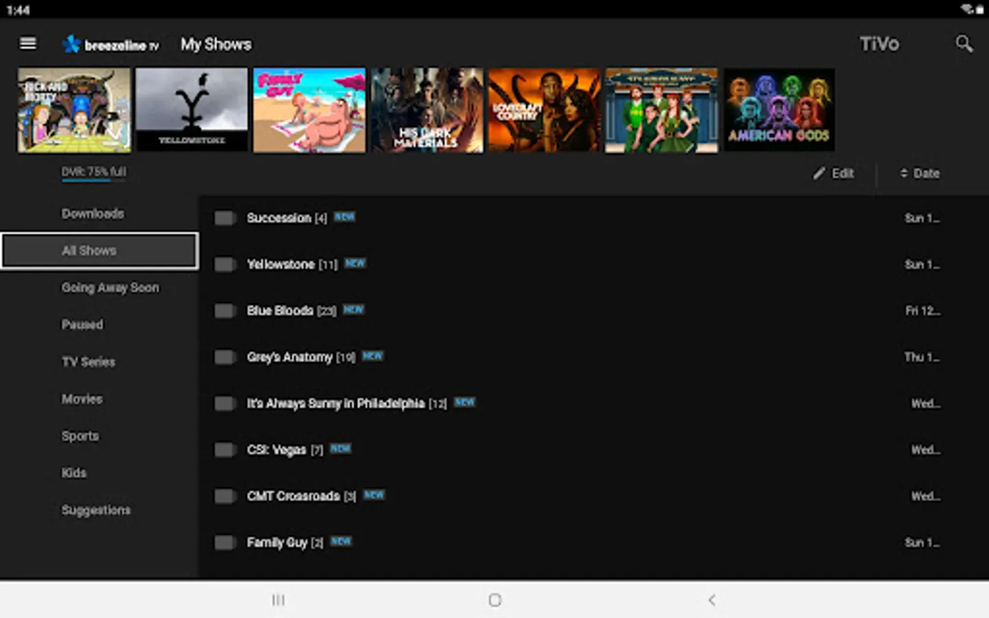Click NEW badge next to Blue Bloods
The height and width of the screenshot is (618, 989).
(x=354, y=310)
